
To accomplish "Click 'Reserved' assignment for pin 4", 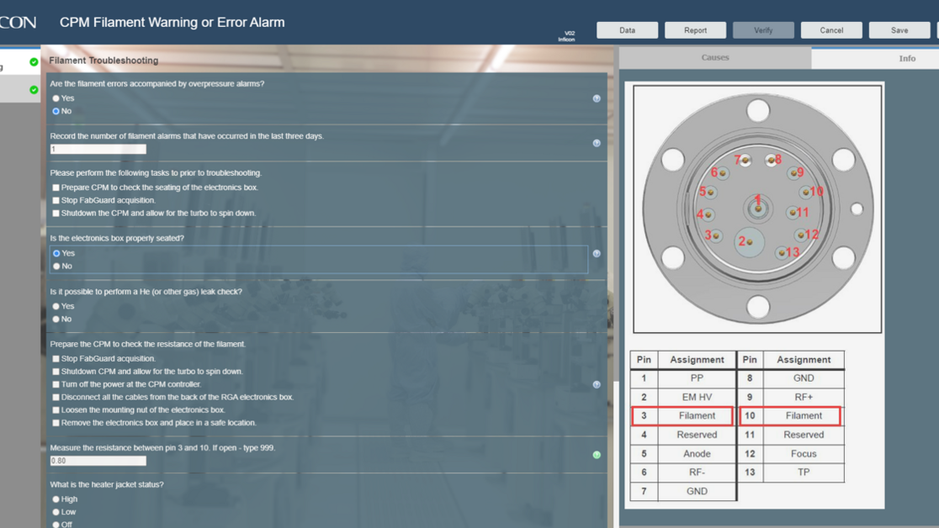I will pos(697,435).
